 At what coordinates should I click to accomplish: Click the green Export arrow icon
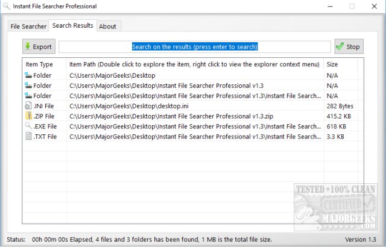28,46
